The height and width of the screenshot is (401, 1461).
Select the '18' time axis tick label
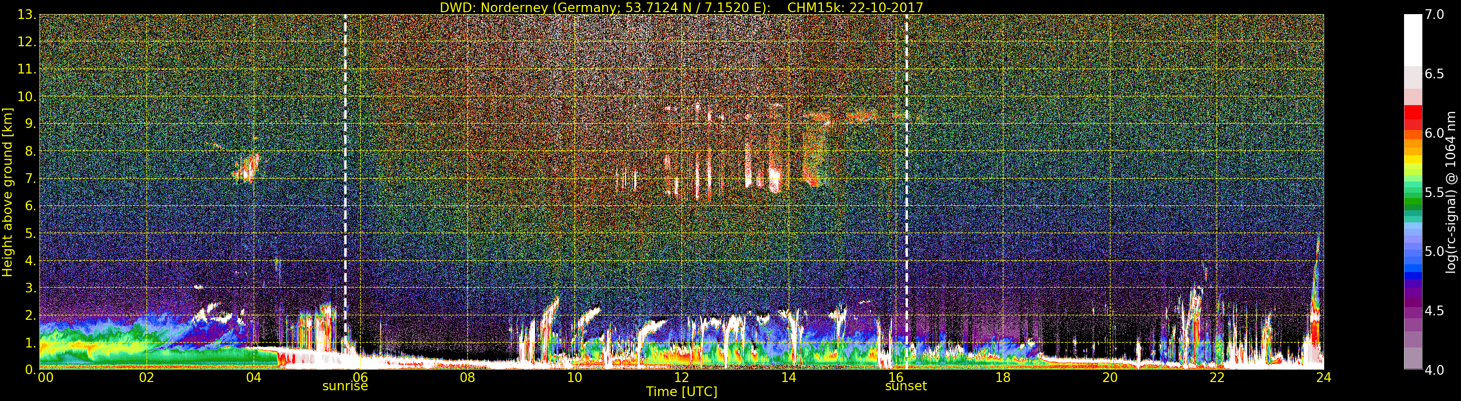[x=1003, y=377]
